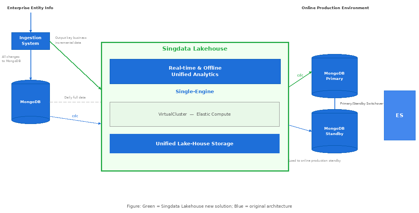The height and width of the screenshot is (213, 419).
Task: Select the VirtualCluster Elastic Compute box
Action: [x=195, y=114]
